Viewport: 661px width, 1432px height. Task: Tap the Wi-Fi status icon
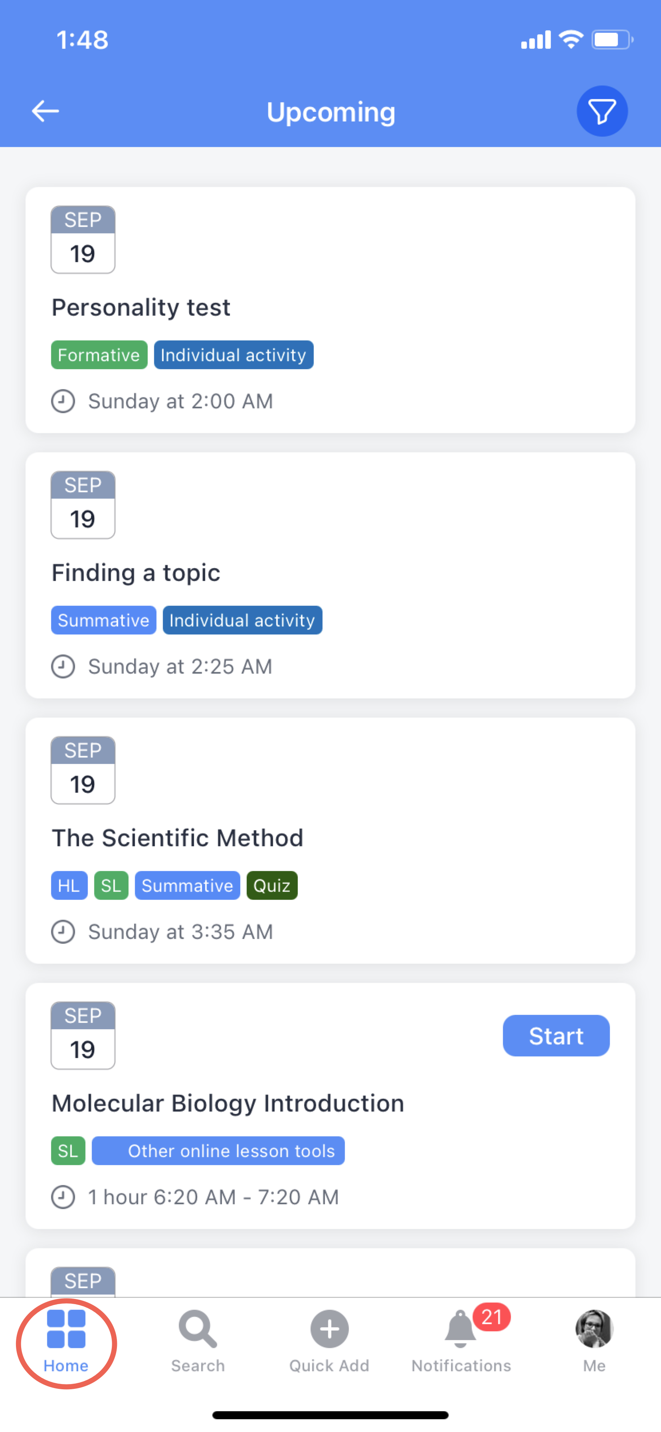(571, 40)
